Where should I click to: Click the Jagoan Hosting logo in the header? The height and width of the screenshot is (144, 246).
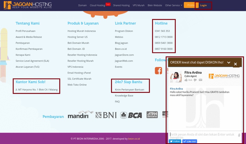point(28,5)
